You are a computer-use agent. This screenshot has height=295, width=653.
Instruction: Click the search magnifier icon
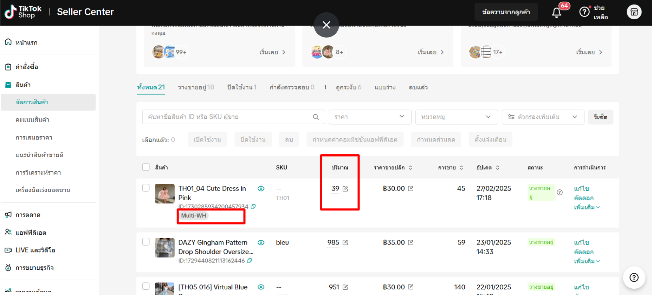(316, 117)
